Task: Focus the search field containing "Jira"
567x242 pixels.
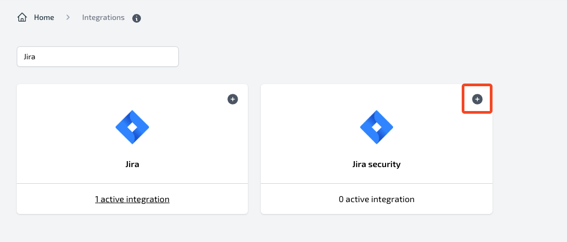Action: point(98,57)
